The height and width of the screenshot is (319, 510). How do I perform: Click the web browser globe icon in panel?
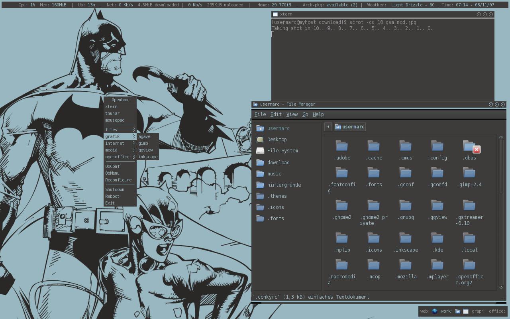point(435,311)
